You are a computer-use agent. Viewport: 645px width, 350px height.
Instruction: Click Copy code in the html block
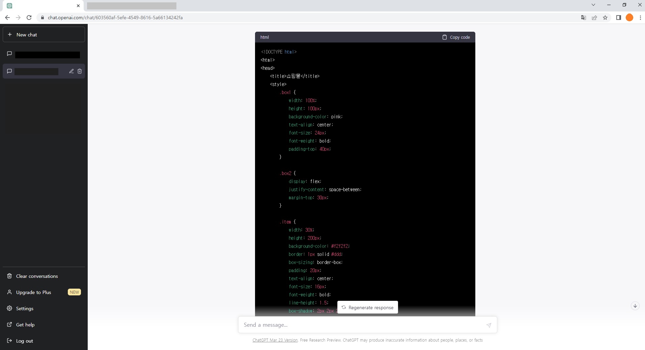(456, 37)
